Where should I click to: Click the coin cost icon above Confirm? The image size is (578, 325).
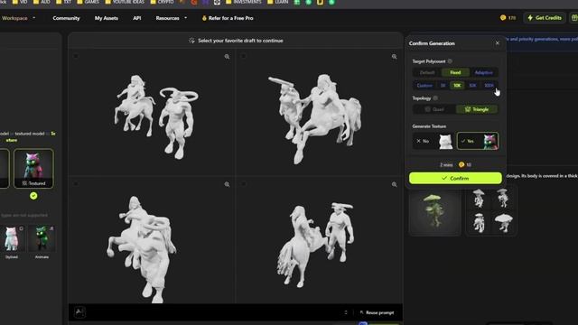point(461,164)
